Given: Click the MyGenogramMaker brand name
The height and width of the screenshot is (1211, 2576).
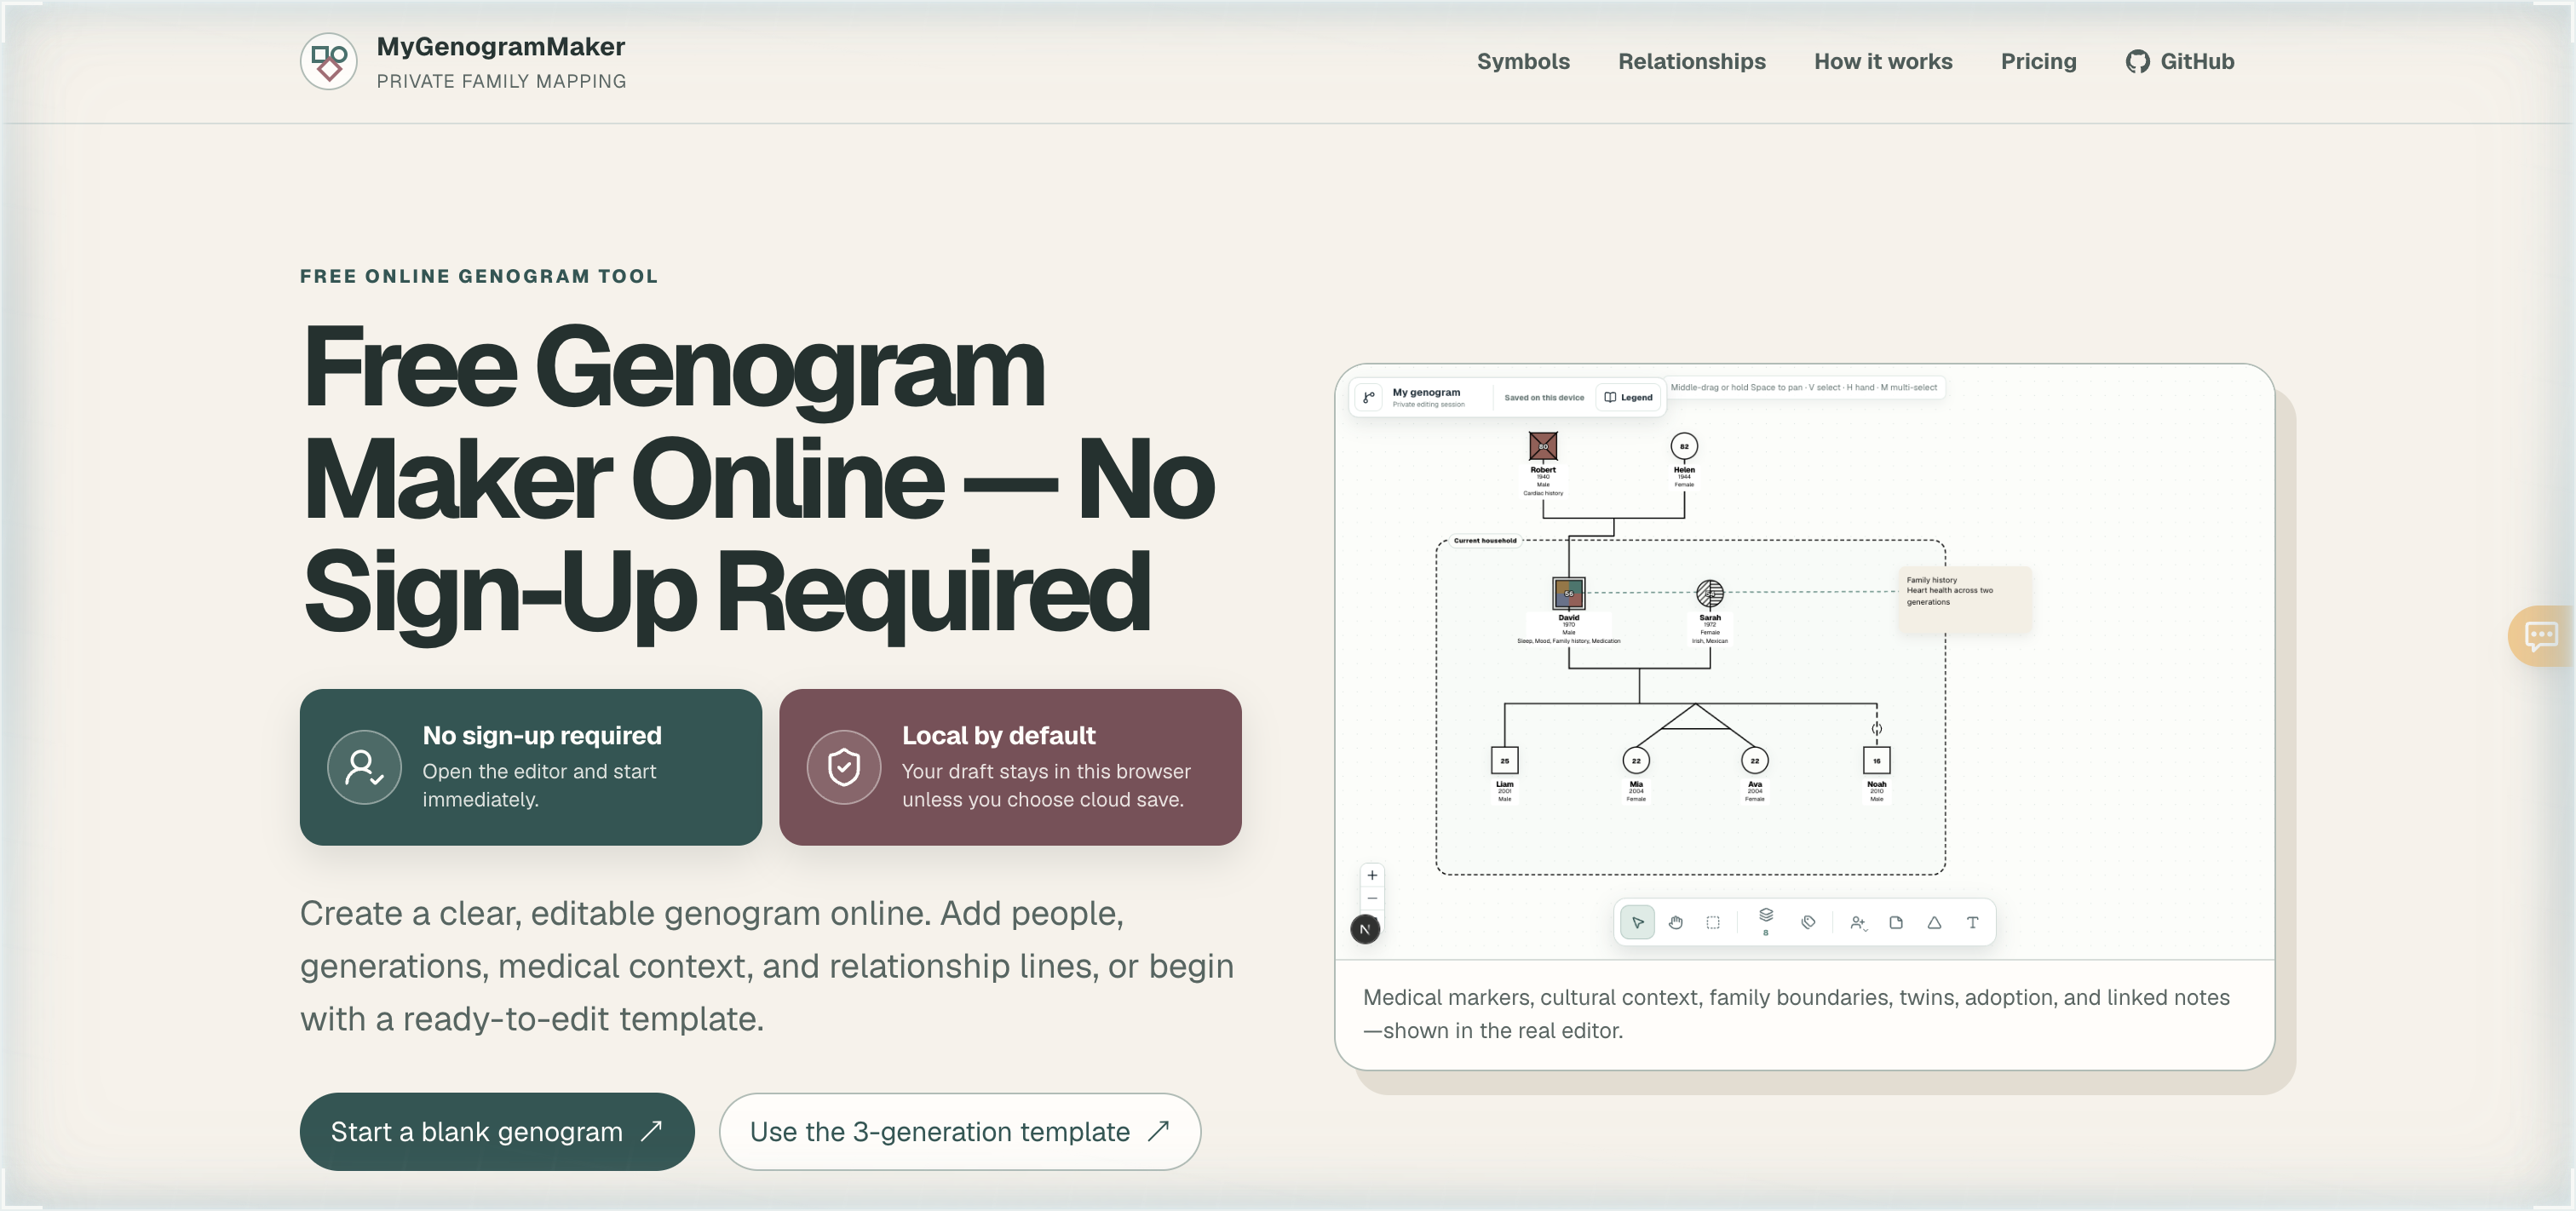Looking at the screenshot, I should tap(500, 47).
